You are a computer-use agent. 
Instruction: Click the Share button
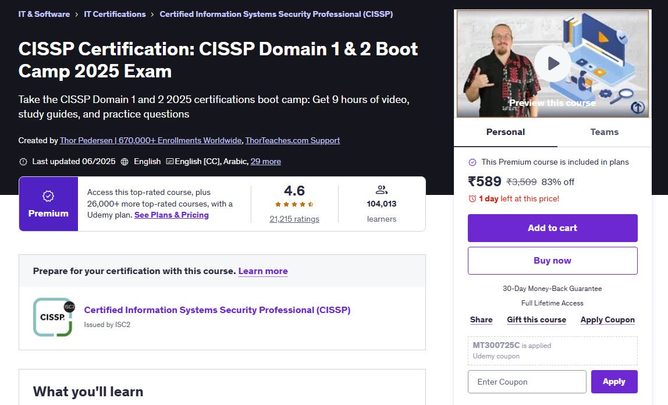[x=481, y=320]
